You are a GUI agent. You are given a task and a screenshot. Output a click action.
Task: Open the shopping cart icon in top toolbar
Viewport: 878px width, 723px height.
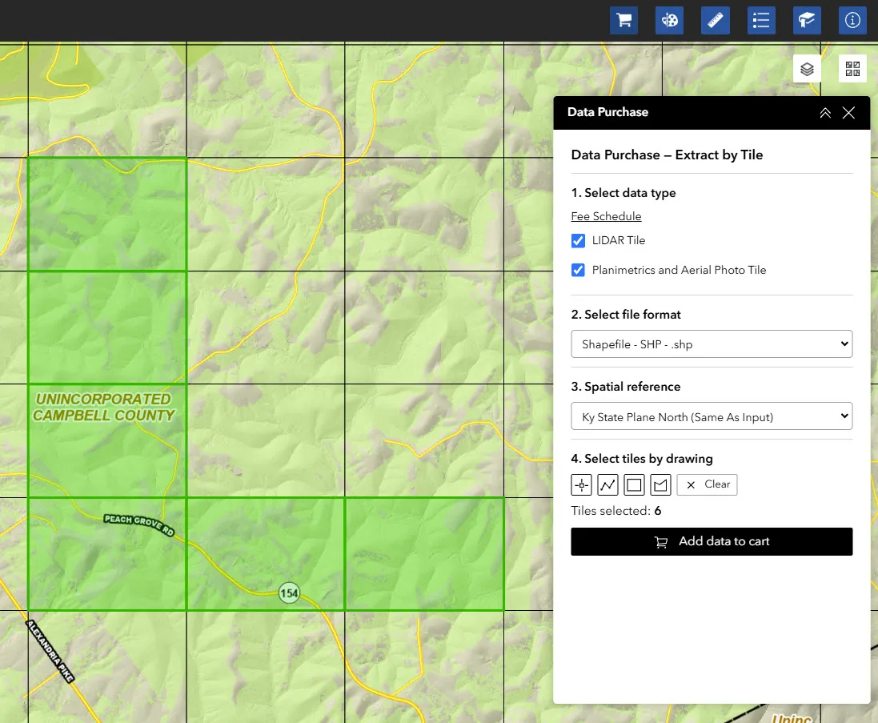(623, 21)
